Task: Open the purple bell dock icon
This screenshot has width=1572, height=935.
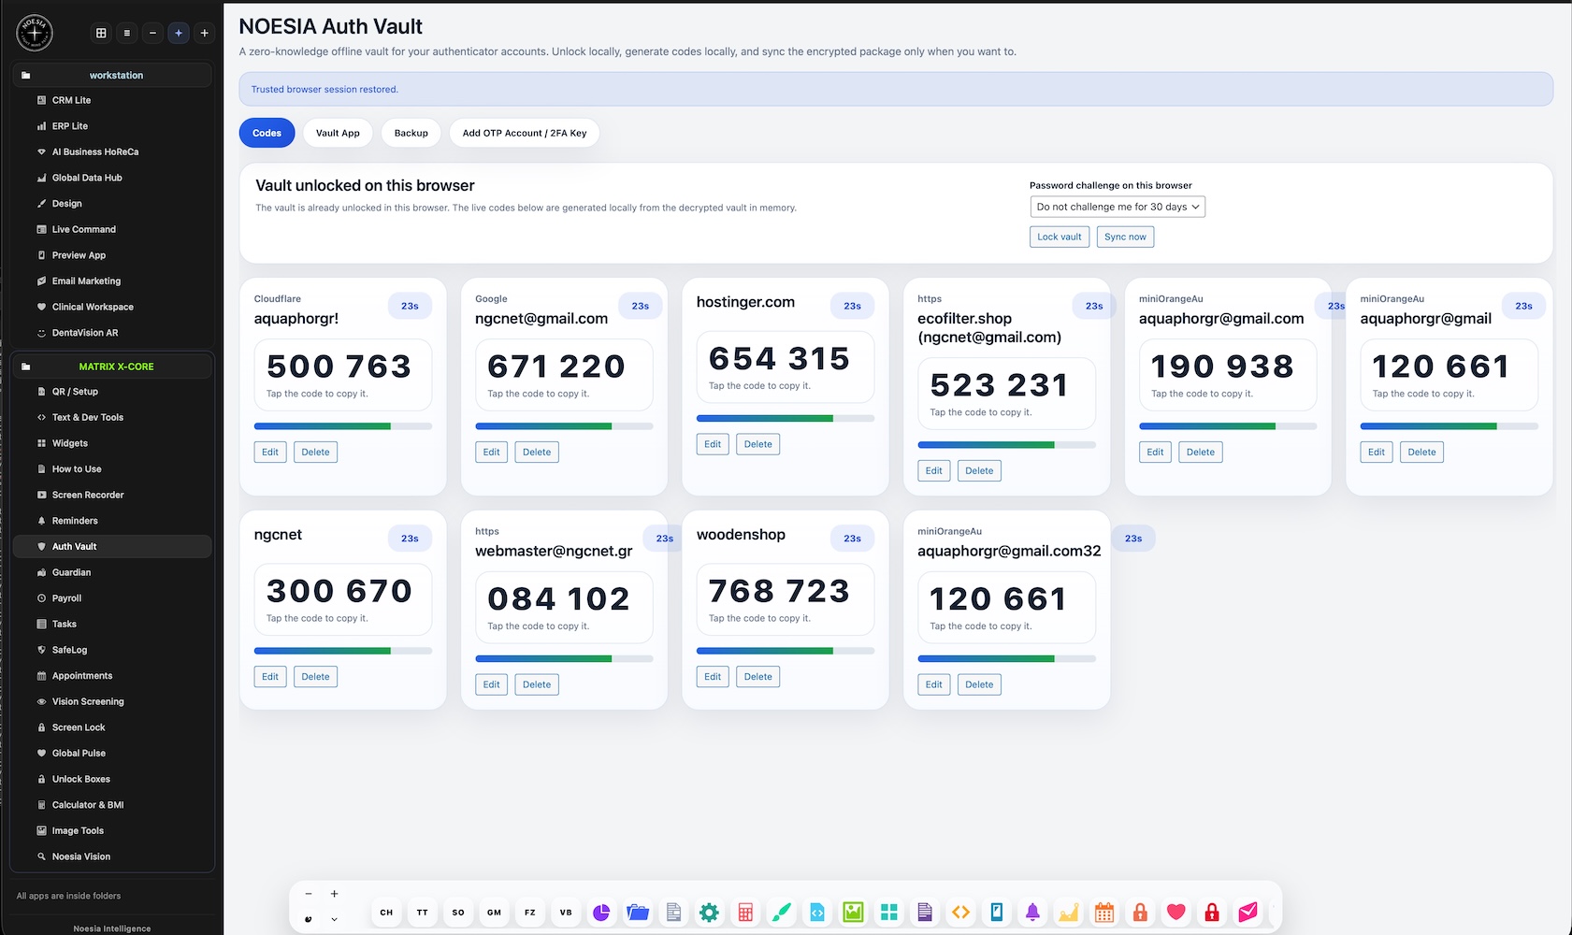Action: 1032,912
